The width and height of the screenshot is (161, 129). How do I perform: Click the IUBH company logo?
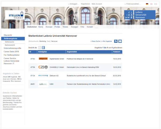pyautogui.click(x=43, y=84)
